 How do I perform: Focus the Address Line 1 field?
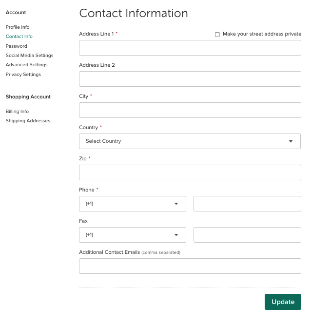pos(190,48)
